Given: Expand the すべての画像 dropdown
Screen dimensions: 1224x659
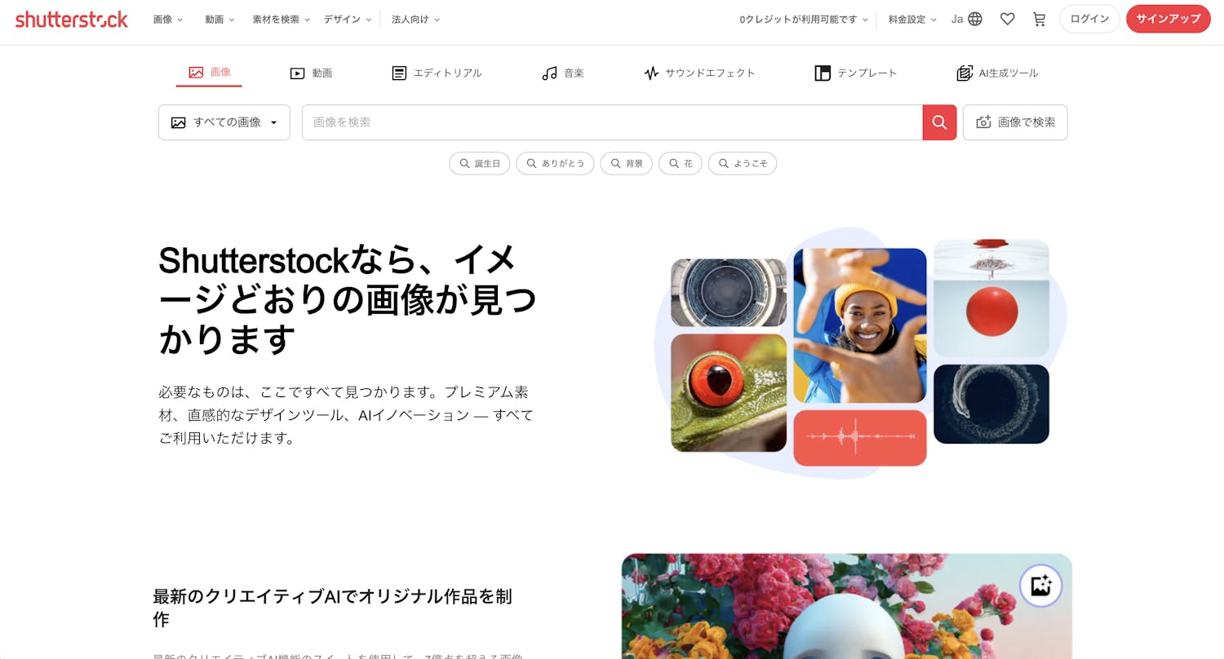Looking at the screenshot, I should pos(224,122).
